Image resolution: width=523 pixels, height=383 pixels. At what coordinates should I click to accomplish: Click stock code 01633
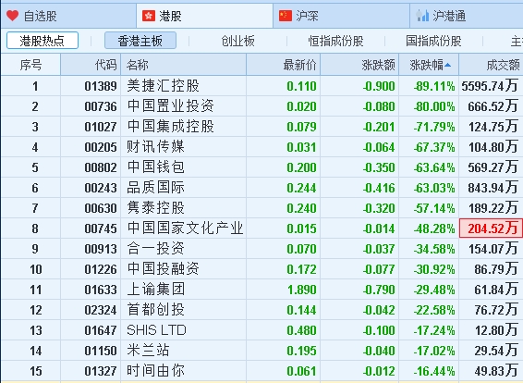pyautogui.click(x=101, y=290)
